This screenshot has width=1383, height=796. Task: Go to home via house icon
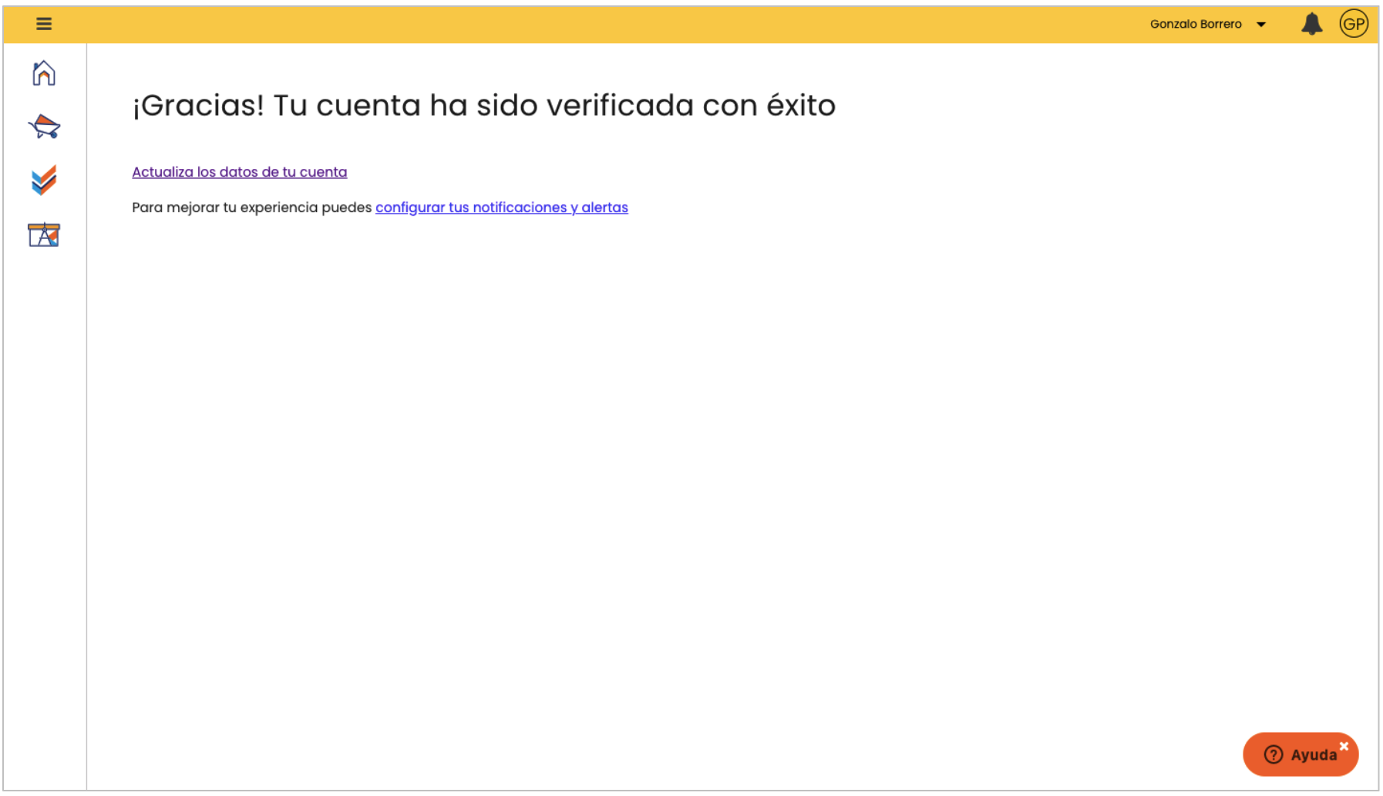(44, 73)
